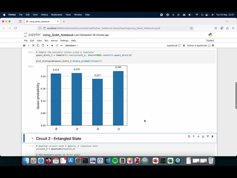237x178 pixels.
Task: Copy the selected cell from the toolbar
Action: [x=38, y=45]
